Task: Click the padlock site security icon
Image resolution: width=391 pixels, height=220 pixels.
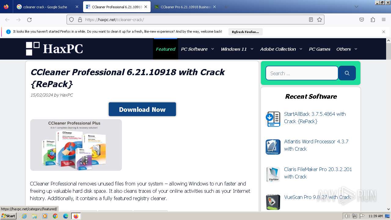Action: [80, 20]
